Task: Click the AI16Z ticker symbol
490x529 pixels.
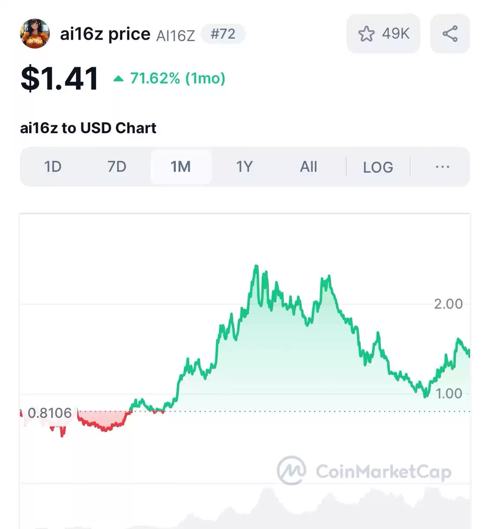Action: click(x=175, y=35)
